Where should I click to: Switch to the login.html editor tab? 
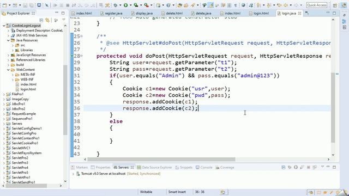pyautogui.click(x=259, y=13)
